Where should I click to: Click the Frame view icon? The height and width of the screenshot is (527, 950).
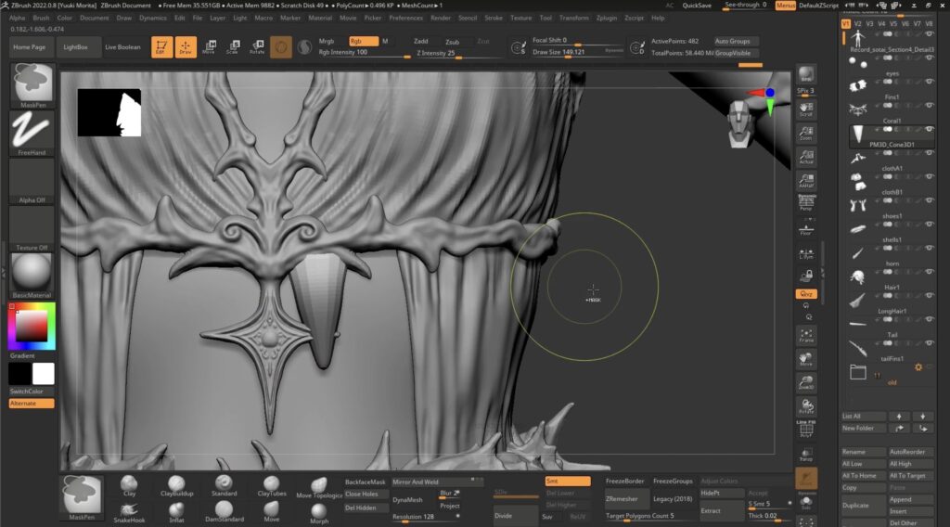coord(806,335)
